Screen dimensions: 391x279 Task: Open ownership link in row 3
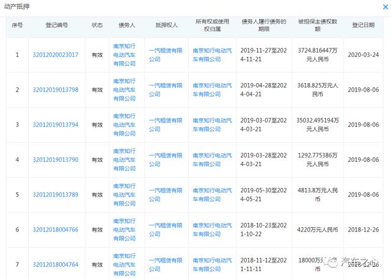212,125
